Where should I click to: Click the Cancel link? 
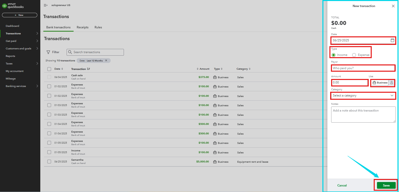click(x=342, y=185)
